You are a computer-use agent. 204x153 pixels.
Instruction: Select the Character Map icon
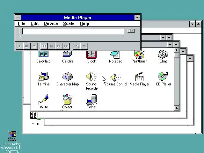click(x=68, y=76)
